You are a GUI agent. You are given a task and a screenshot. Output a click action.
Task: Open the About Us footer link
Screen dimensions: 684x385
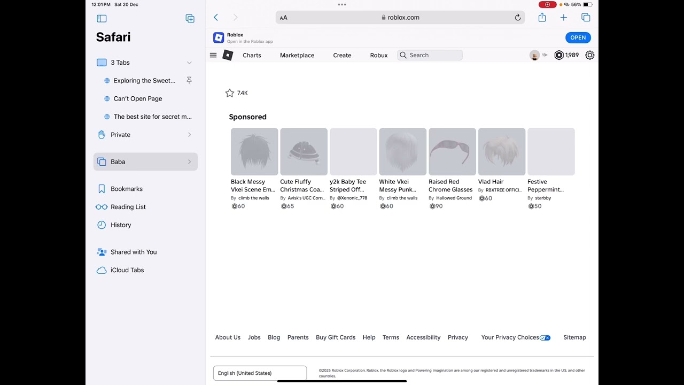click(x=228, y=337)
